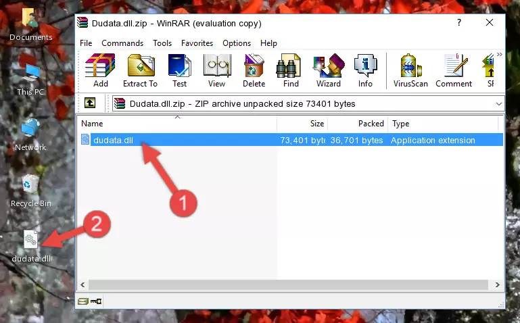Image resolution: width=520 pixels, height=323 pixels.
Task: Sort by the Size column header
Action: click(x=302, y=124)
